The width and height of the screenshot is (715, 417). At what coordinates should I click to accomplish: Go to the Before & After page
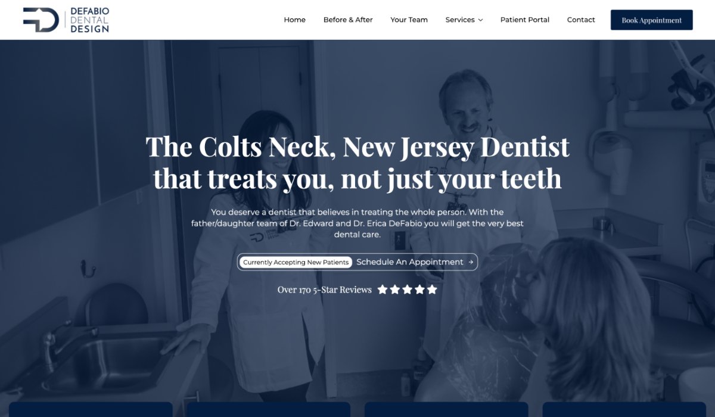coord(348,20)
